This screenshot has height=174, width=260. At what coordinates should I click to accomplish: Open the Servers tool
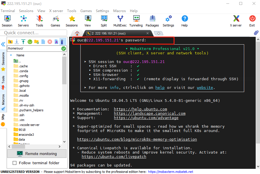[23, 21]
